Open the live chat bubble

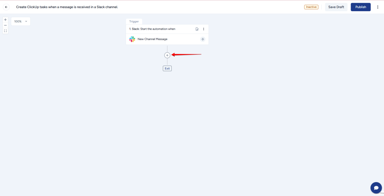click(x=376, y=187)
